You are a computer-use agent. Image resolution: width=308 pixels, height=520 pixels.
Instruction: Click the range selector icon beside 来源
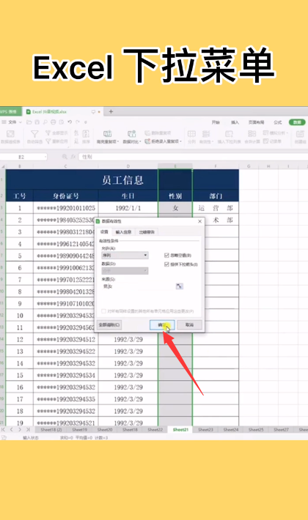click(179, 286)
